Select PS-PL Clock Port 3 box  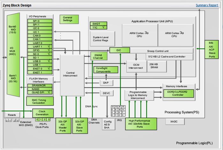(x=48, y=120)
